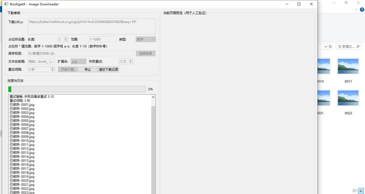The image size is (365, 194).
Task: Decrease the 失败重试 retry count
Action: (131, 63)
